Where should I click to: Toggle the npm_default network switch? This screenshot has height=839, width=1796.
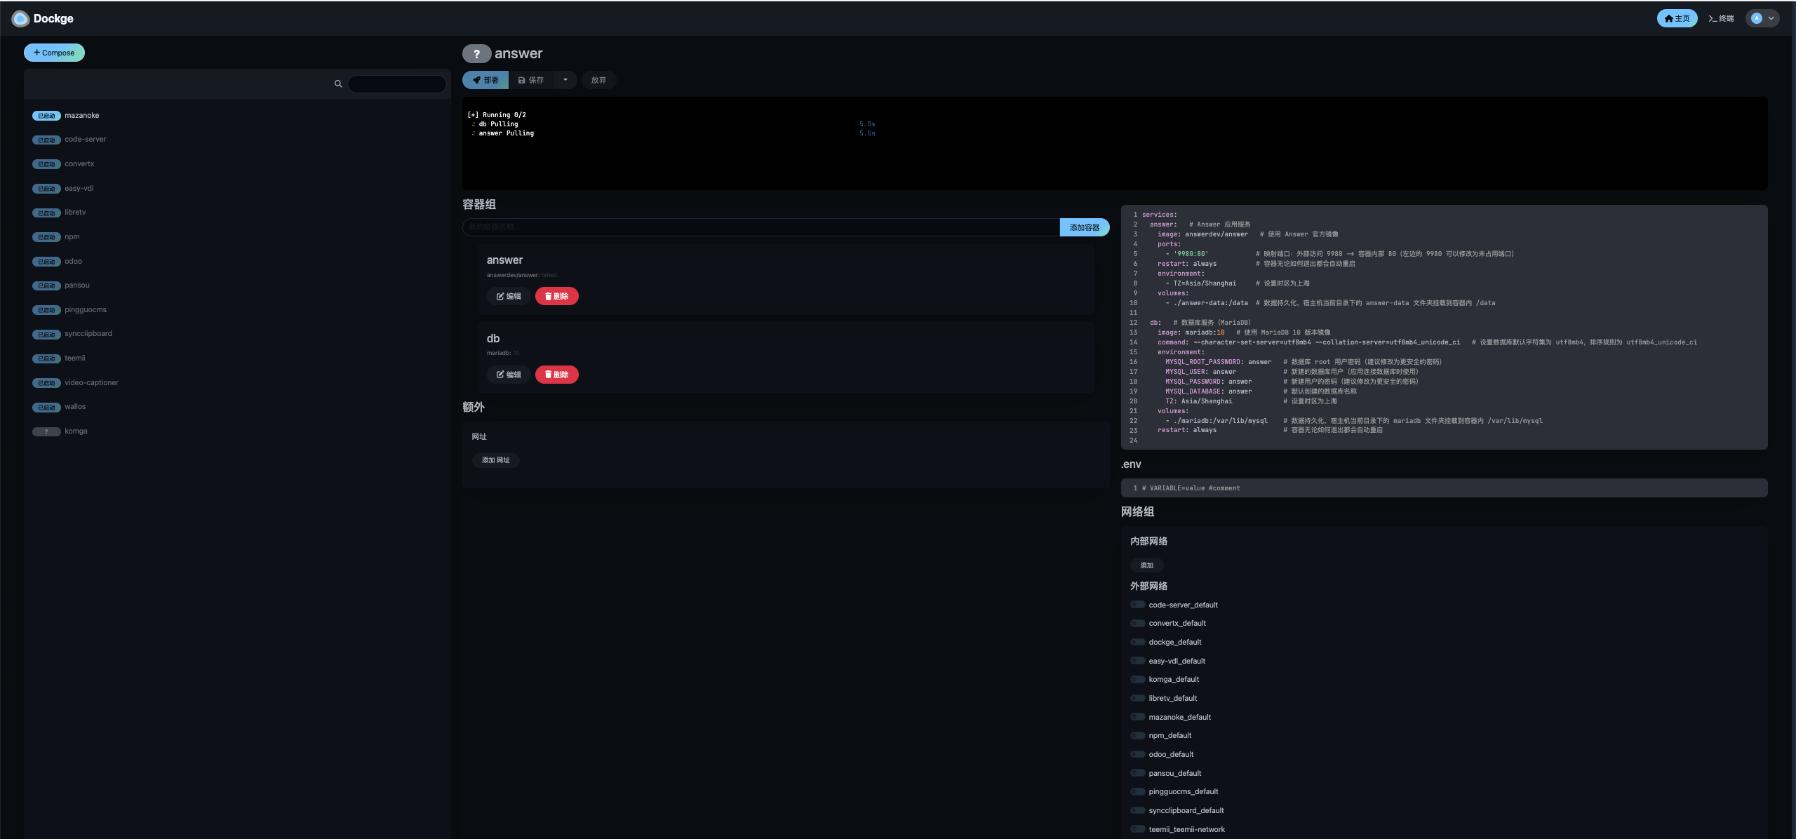point(1137,736)
